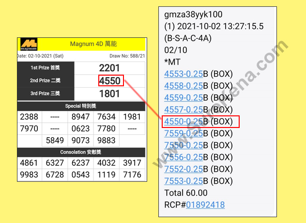The width and height of the screenshot is (306, 223).
Task: Click the Special 特別獎 header
Action: [81, 106]
